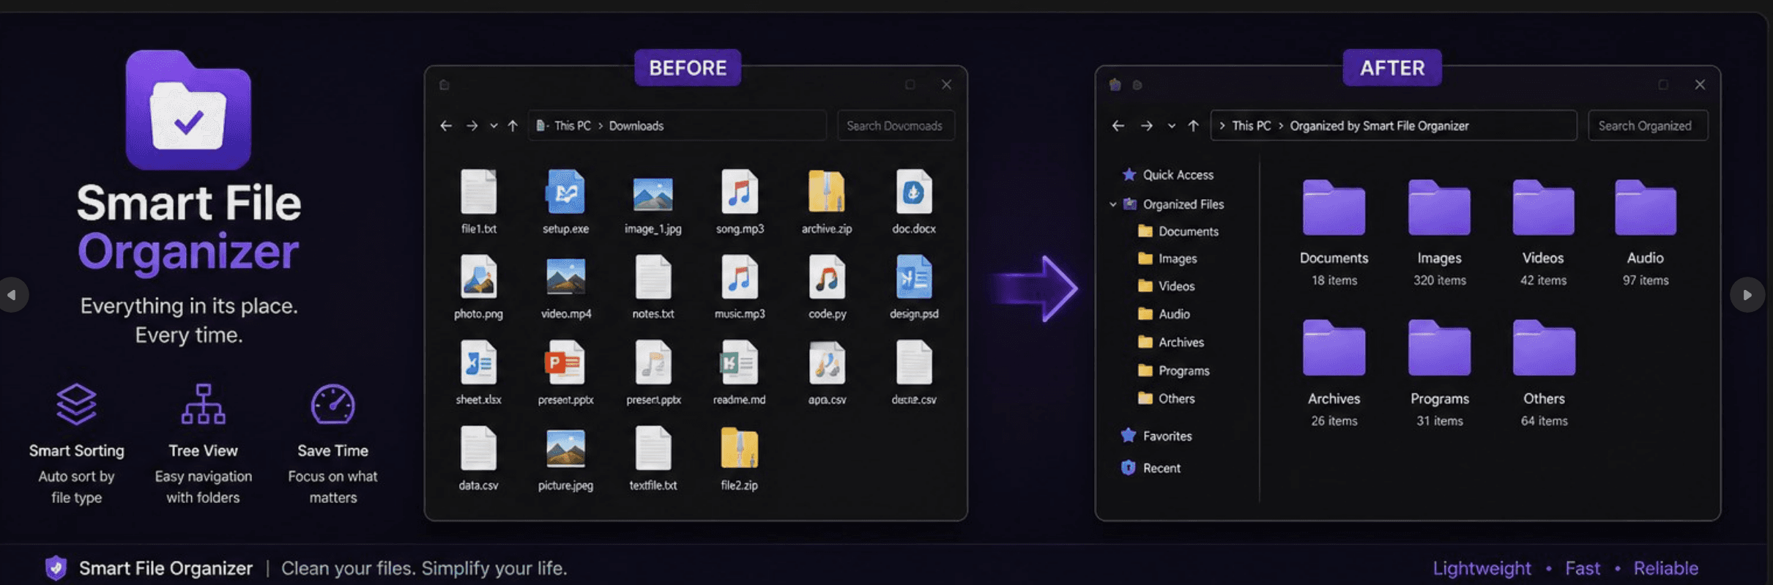Viewport: 1773px width, 585px height.
Task: Click the Tree View hierarchy icon
Action: (203, 403)
